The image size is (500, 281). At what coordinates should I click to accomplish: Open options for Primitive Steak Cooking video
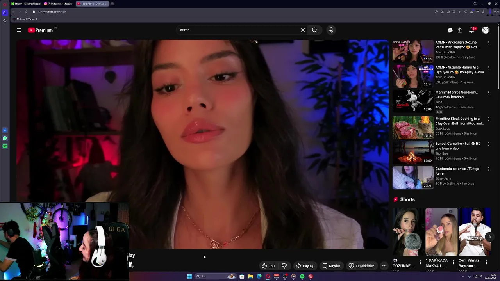point(489,119)
